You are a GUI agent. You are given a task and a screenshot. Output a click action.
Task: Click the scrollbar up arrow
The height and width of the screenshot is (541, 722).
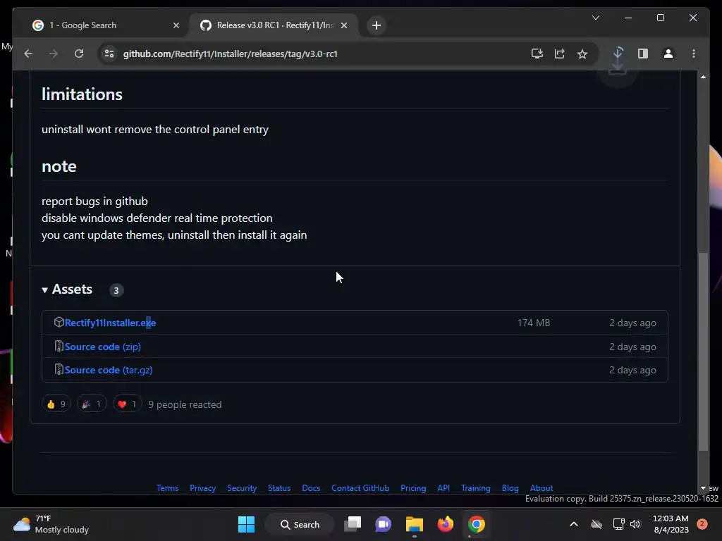click(x=703, y=77)
